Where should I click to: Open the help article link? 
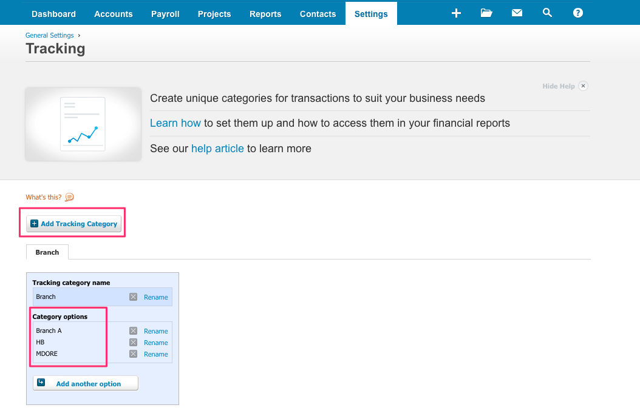click(x=217, y=149)
